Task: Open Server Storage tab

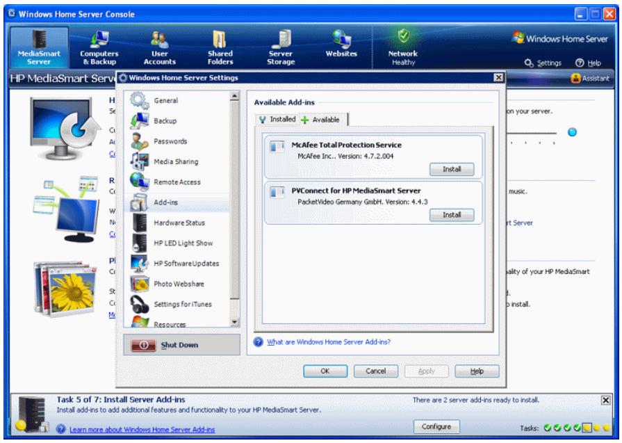Action: tap(281, 47)
